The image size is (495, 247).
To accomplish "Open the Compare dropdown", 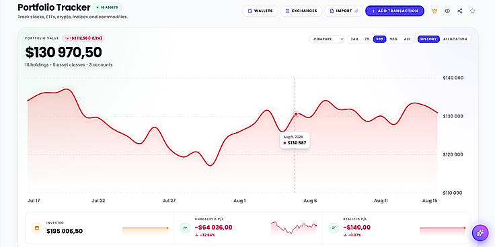I will pos(327,39).
